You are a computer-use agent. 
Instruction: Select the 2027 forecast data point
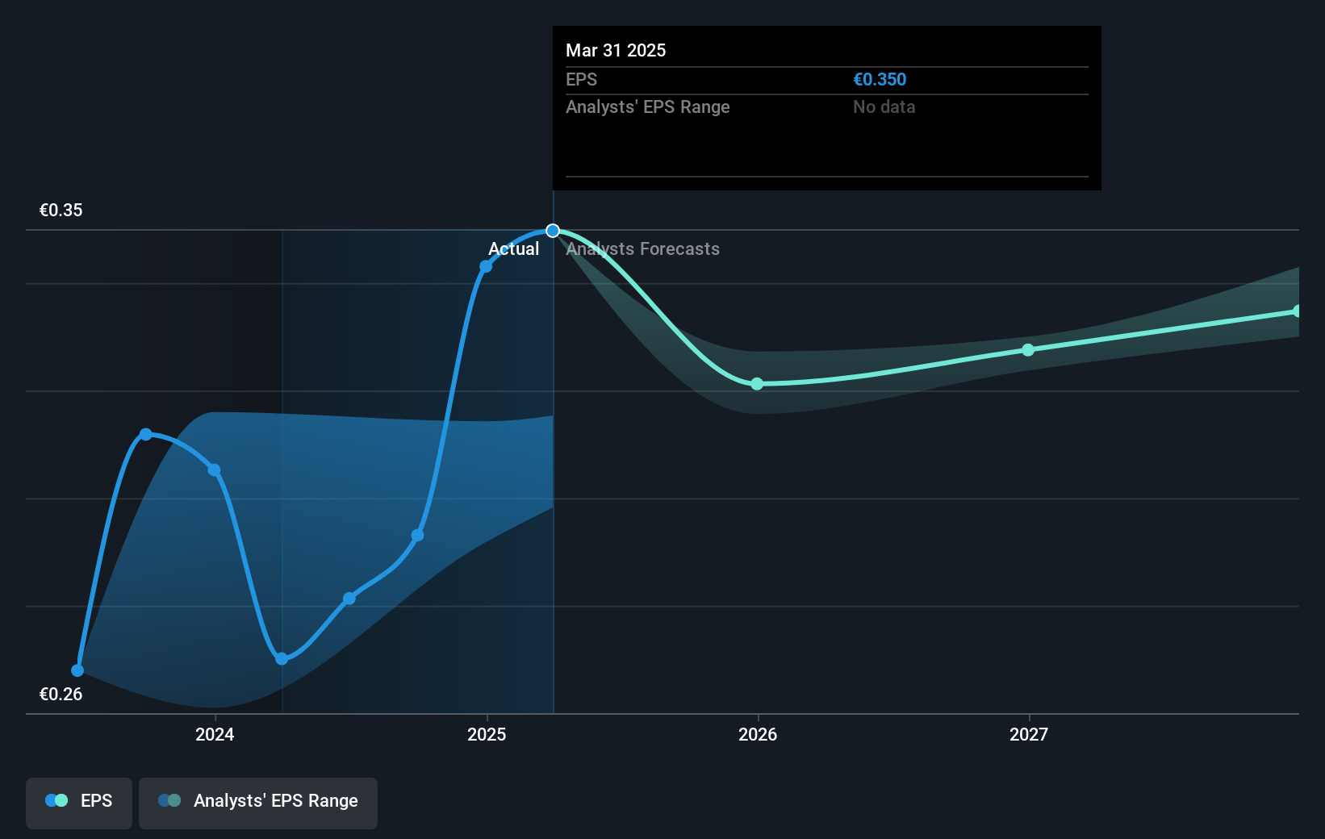[x=1028, y=350]
